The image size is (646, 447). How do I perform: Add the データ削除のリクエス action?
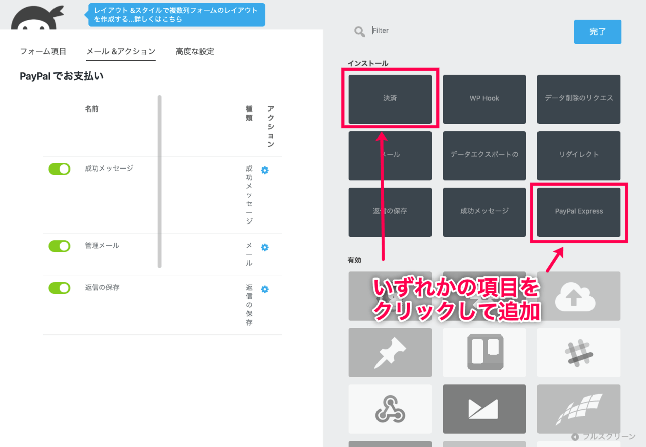578,99
